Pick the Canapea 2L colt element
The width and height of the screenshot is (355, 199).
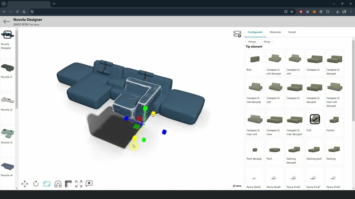[x=295, y=62]
